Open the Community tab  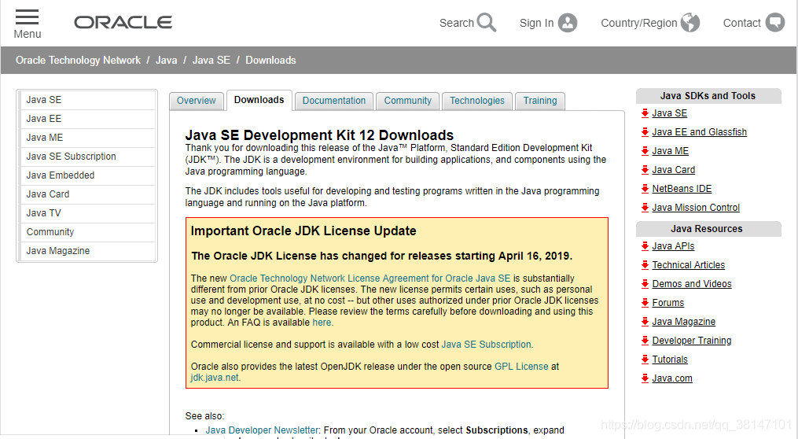coord(408,101)
